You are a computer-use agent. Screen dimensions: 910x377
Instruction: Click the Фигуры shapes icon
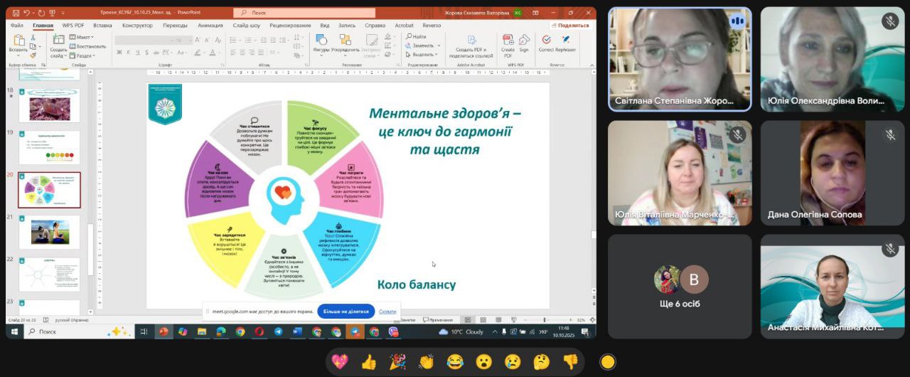click(321, 43)
